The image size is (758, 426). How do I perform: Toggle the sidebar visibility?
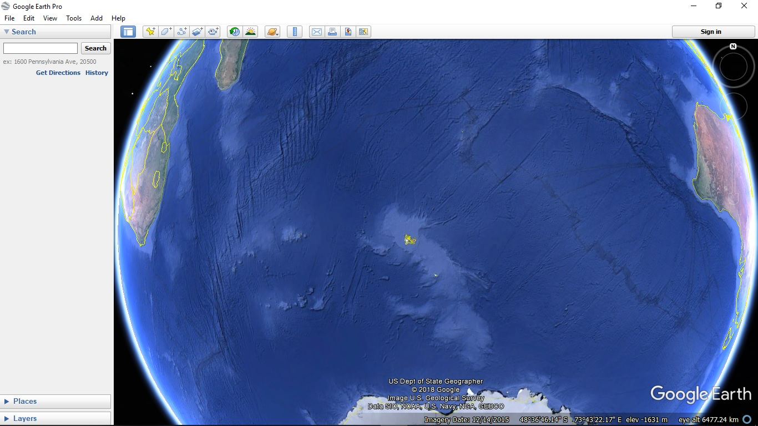tap(128, 32)
